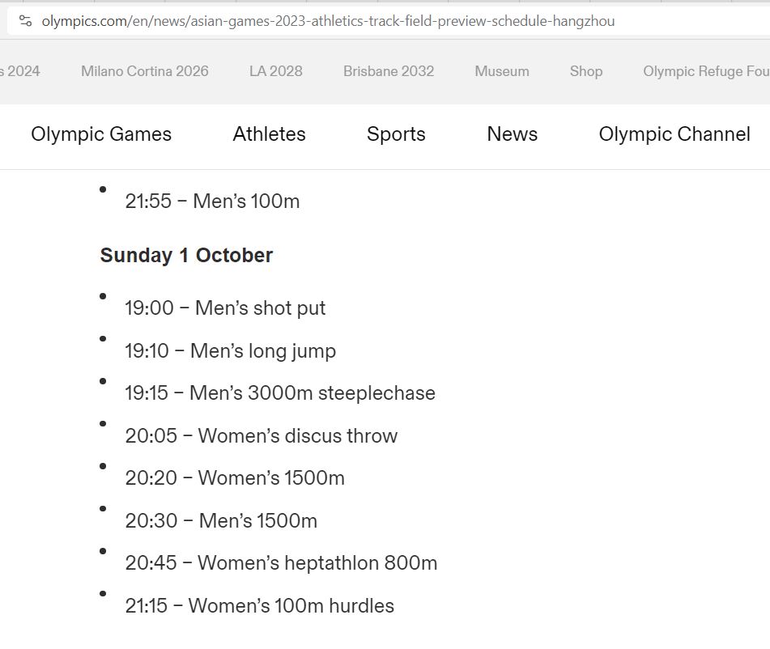Open the Milano Cortina 2026 link
The height and width of the screenshot is (649, 770).
point(145,71)
